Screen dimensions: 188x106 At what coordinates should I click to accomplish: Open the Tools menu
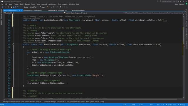(38, 4)
